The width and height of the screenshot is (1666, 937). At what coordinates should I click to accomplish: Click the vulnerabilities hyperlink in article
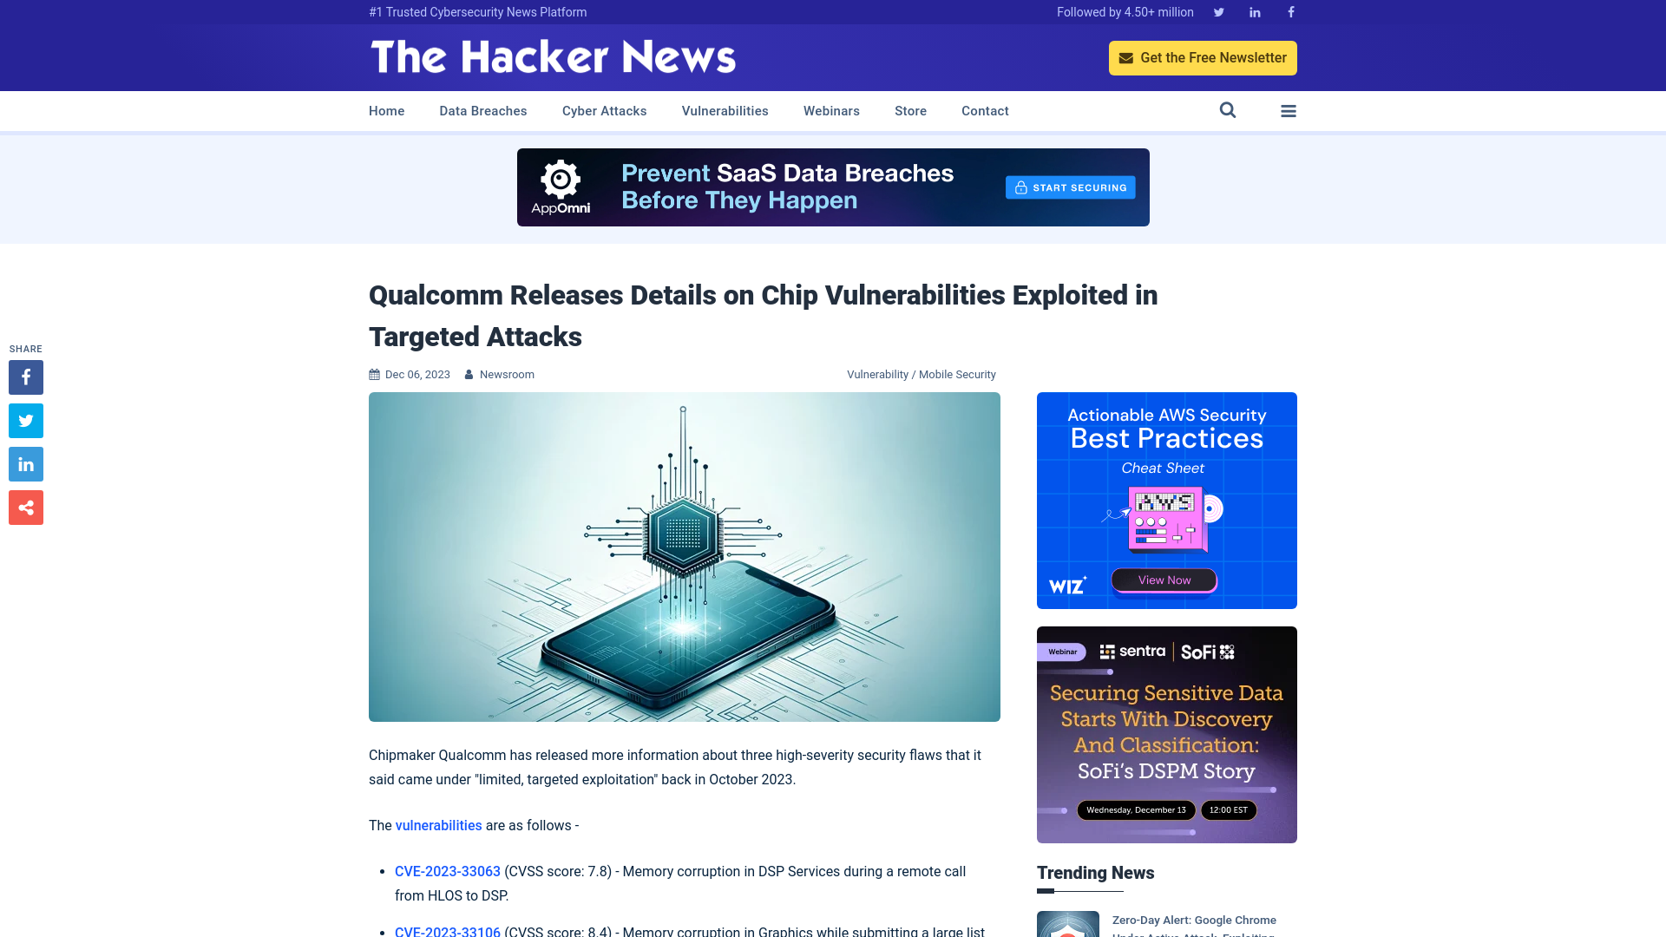[438, 825]
